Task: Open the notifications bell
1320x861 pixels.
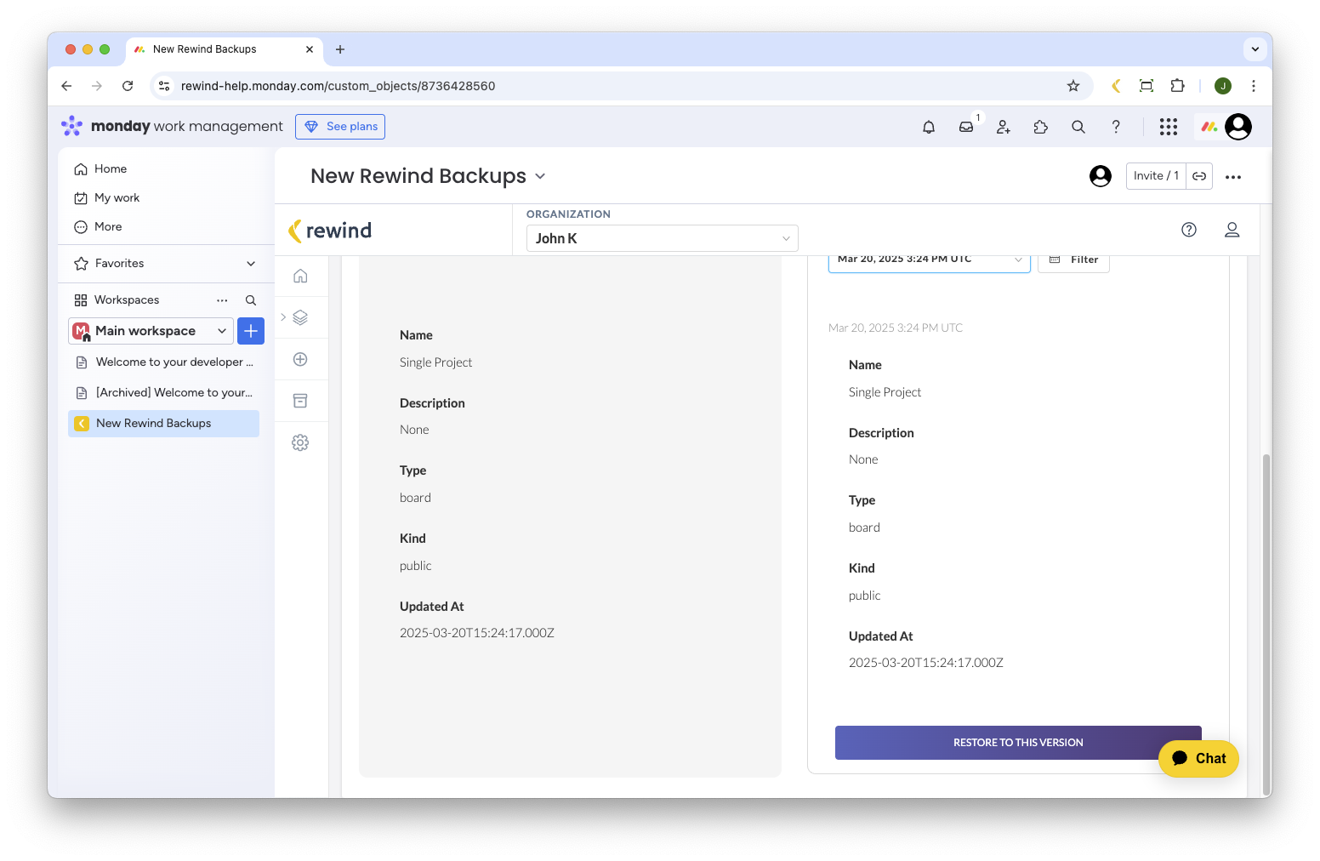Action: (929, 127)
